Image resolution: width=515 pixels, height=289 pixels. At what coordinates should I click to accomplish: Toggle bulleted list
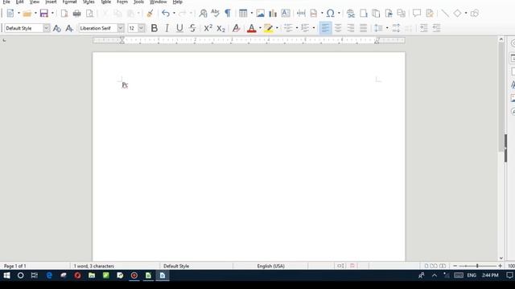click(x=288, y=28)
